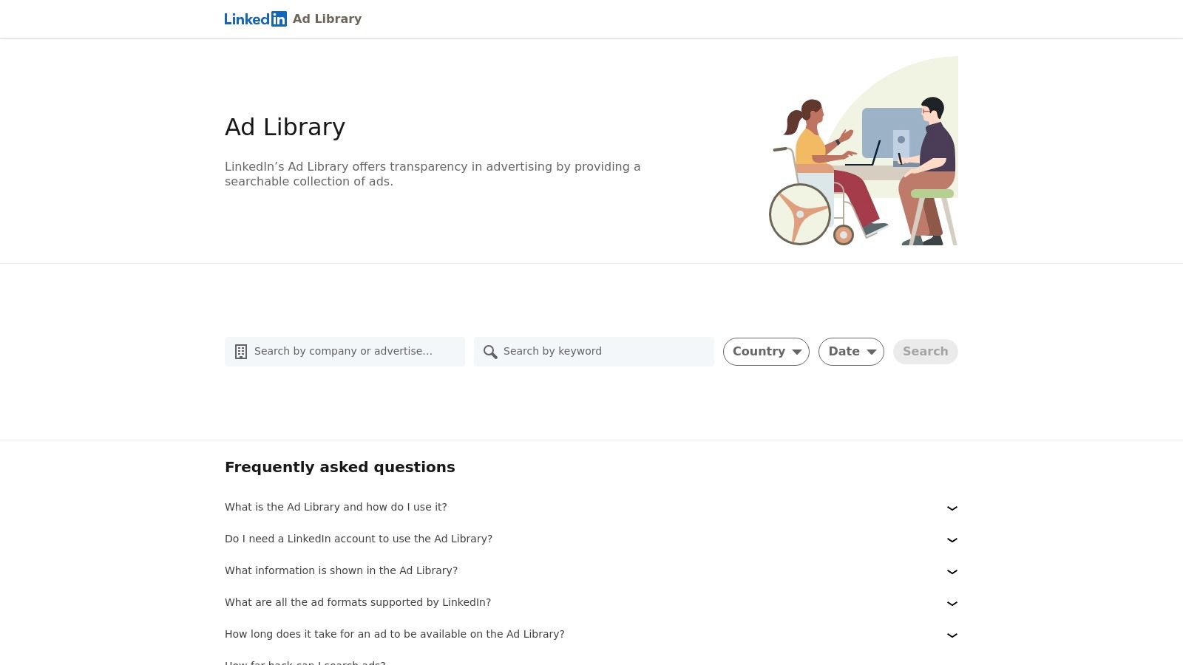Expand 'What information is shown in the Ad Library?'
The width and height of the screenshot is (1183, 665).
click(952, 571)
